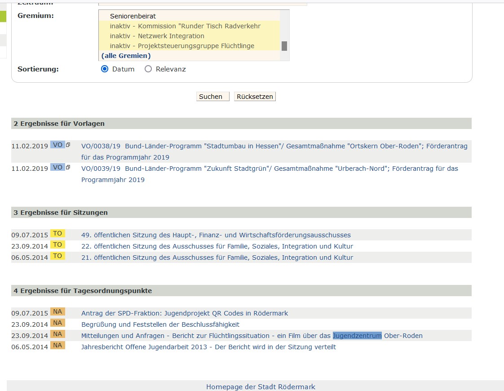Click TO badge for 22. Sitzung
Screen dimensions: 504x391
pyautogui.click(x=57, y=245)
